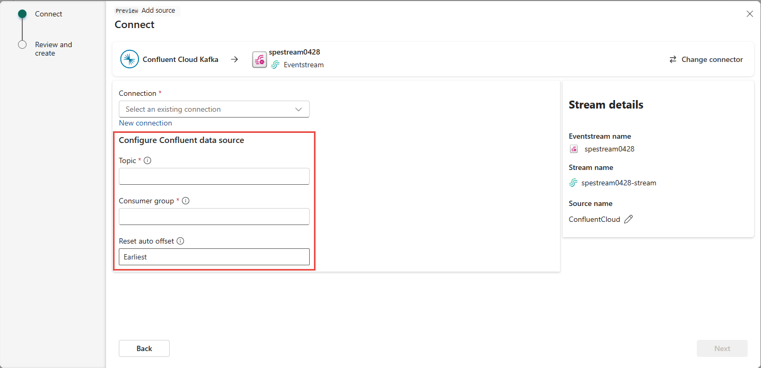Click the swap arrows icon near Change connector
Image resolution: width=761 pixels, height=368 pixels.
(x=672, y=59)
